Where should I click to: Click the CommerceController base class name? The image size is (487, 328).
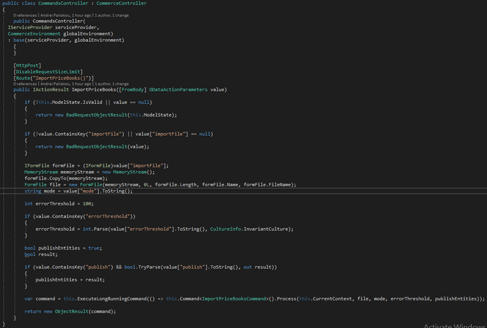click(121, 3)
